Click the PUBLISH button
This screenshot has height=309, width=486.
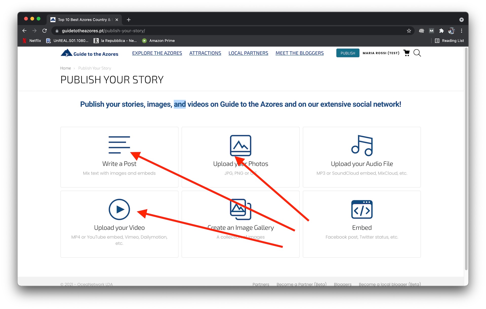pos(348,53)
